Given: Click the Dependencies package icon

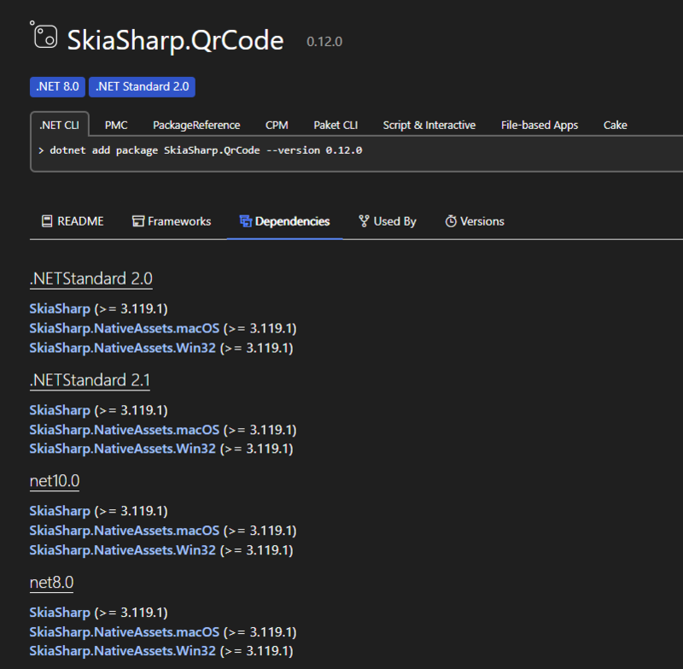Looking at the screenshot, I should coord(245,220).
